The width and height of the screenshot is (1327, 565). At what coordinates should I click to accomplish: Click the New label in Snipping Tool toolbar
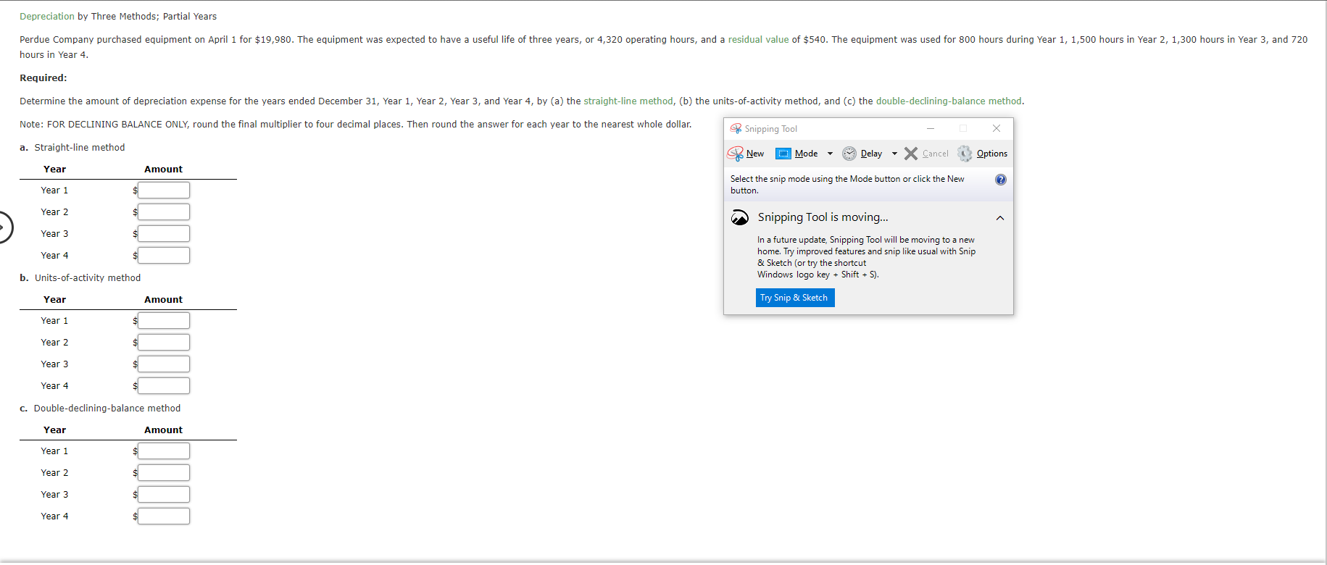click(755, 154)
